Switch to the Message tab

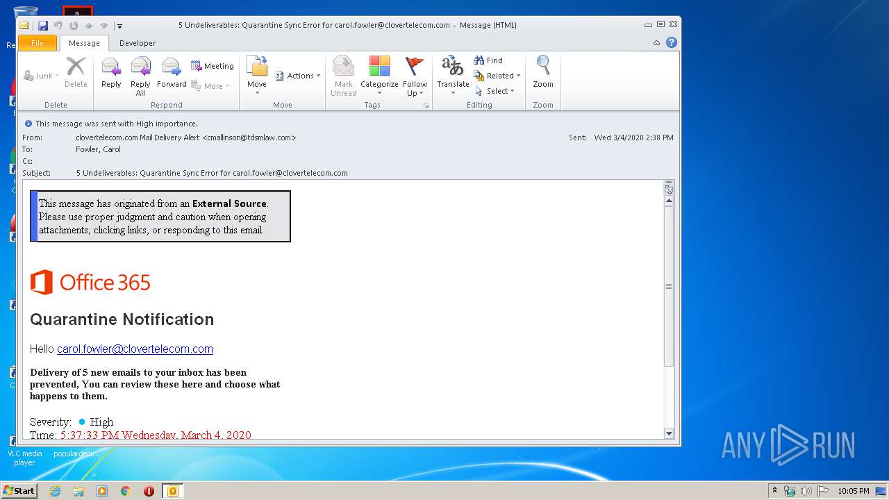point(84,43)
